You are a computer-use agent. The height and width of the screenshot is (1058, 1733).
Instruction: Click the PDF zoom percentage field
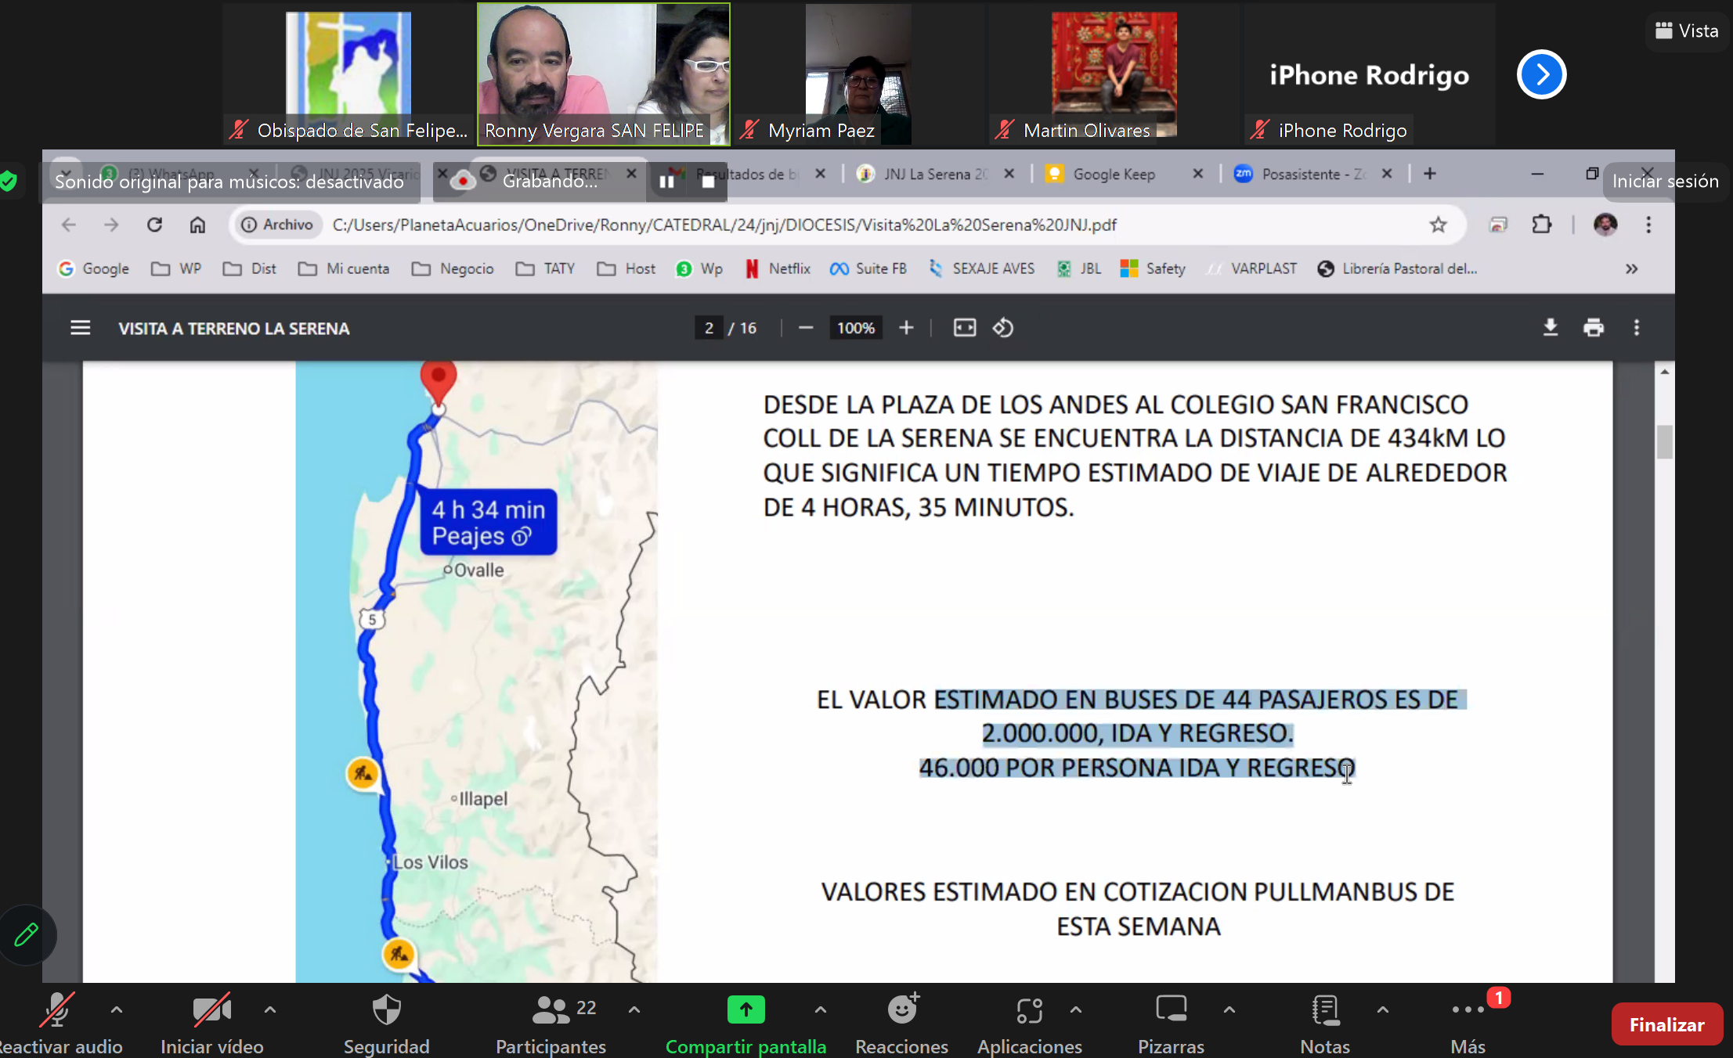click(855, 328)
